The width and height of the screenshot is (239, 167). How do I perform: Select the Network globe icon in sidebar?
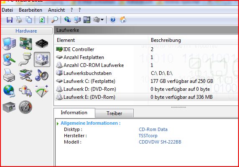tap(9, 91)
